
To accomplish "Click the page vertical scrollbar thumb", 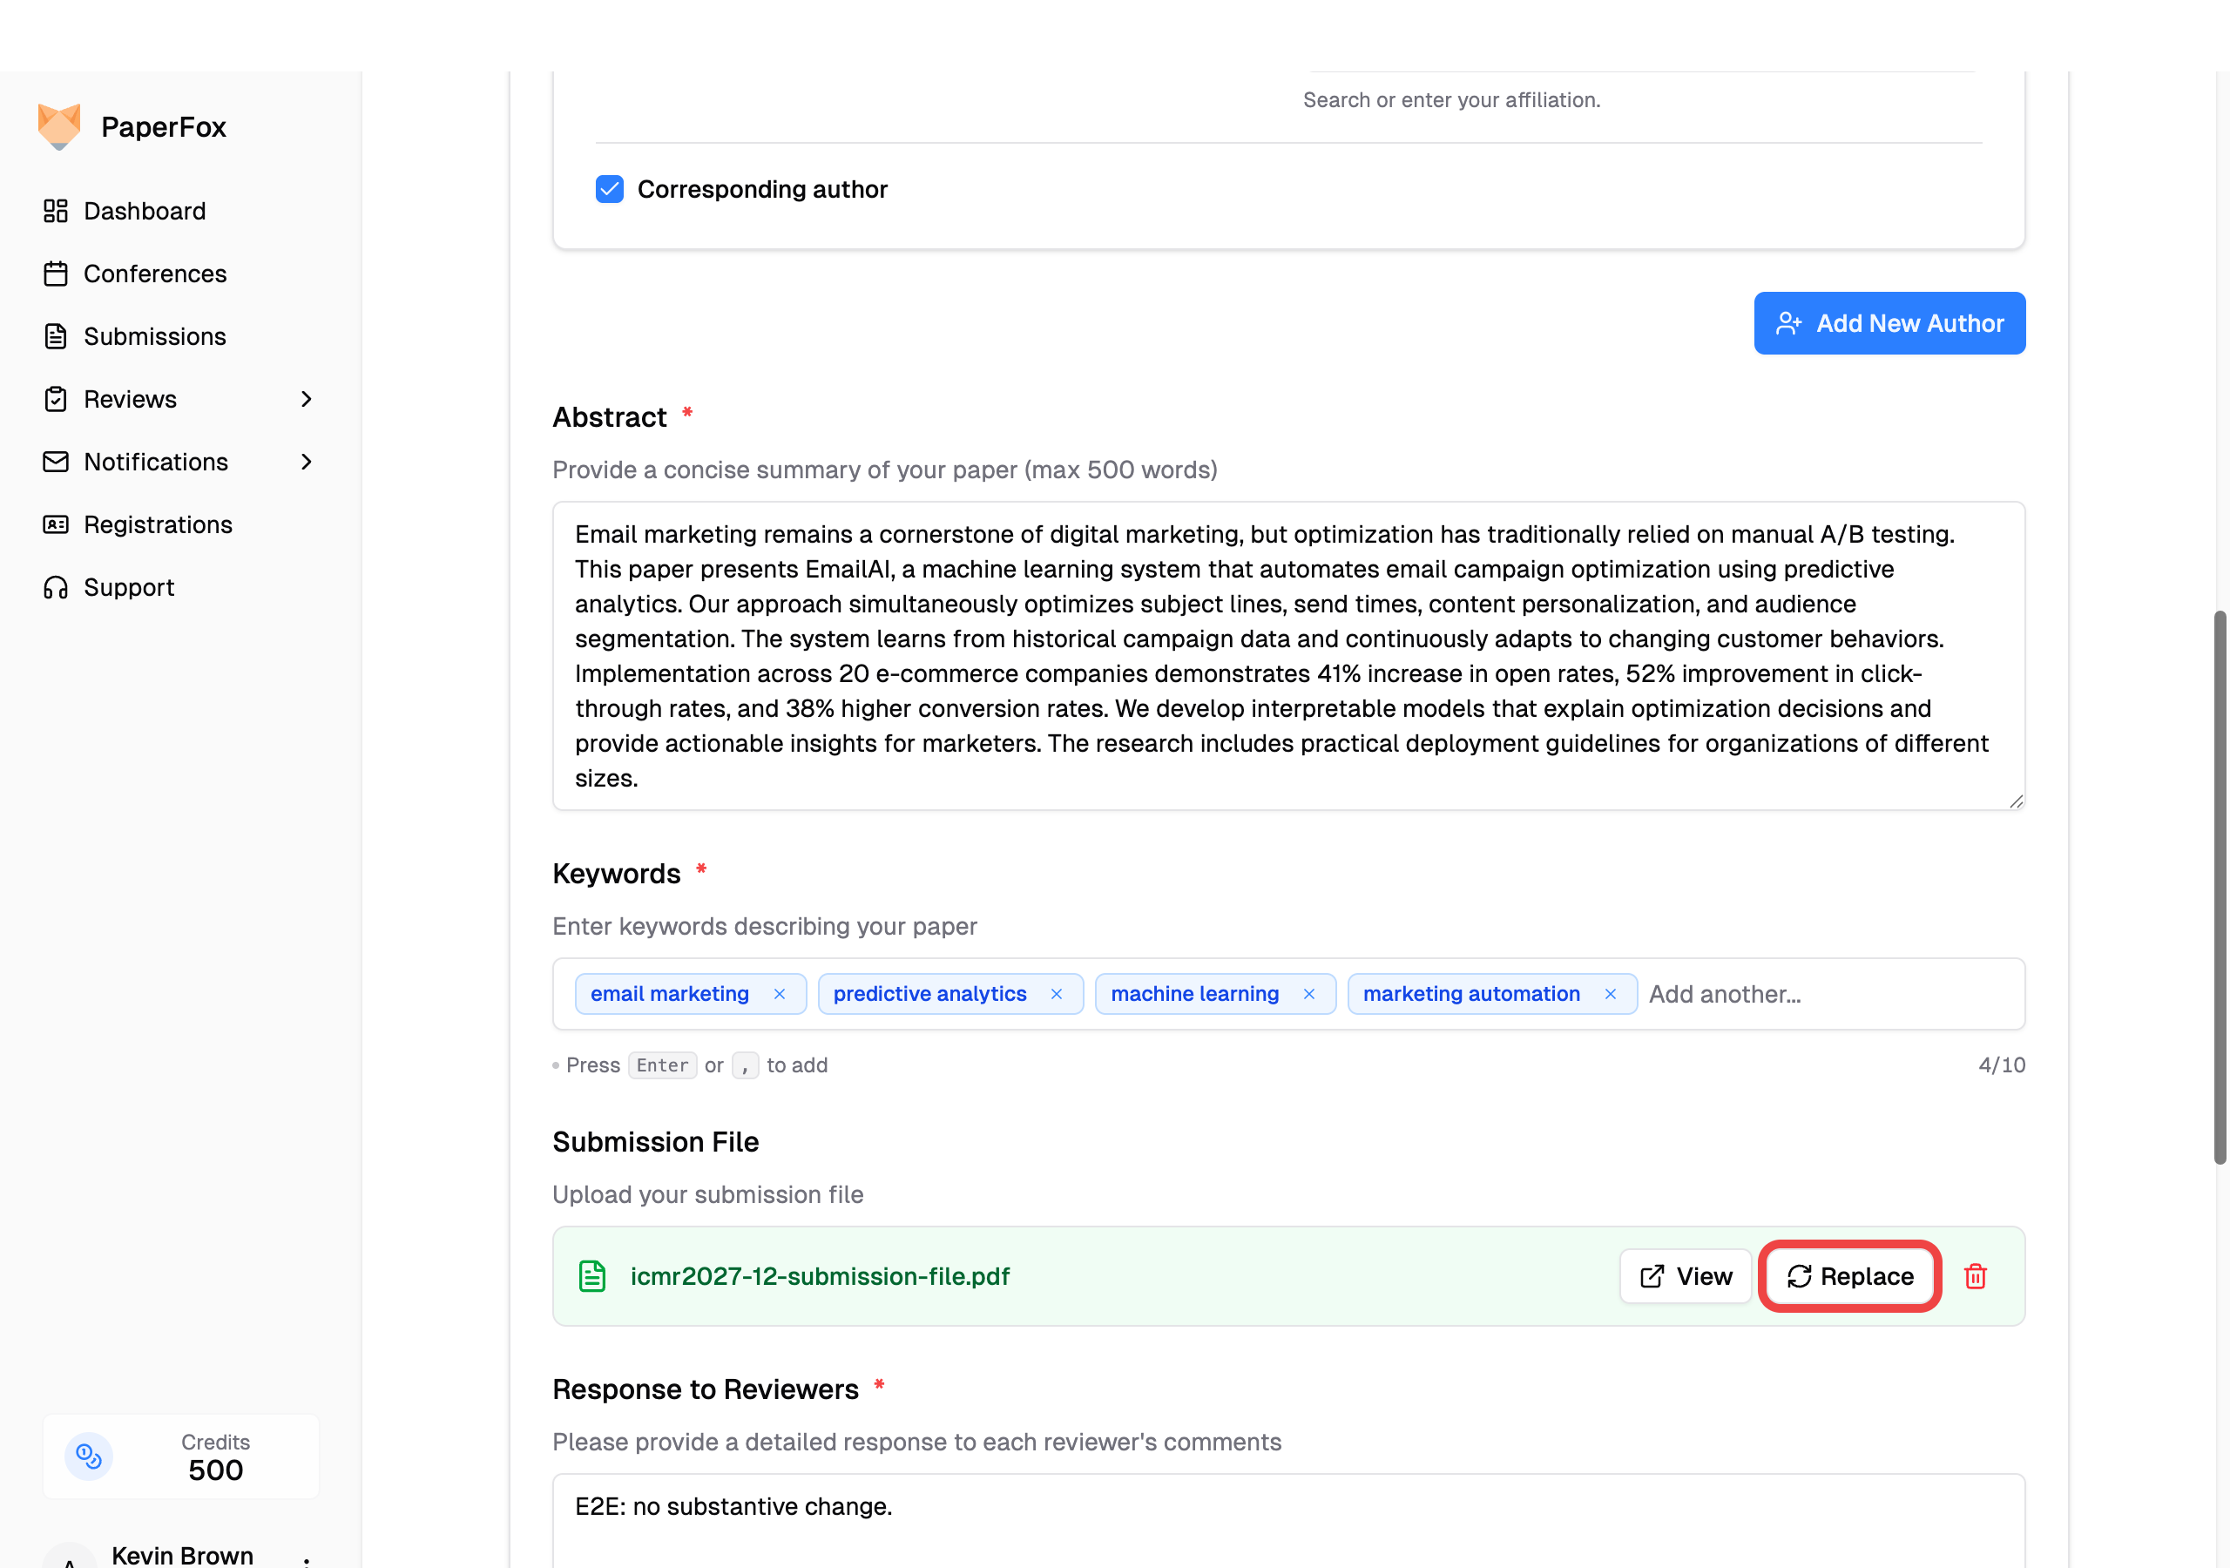I will pos(2219,886).
